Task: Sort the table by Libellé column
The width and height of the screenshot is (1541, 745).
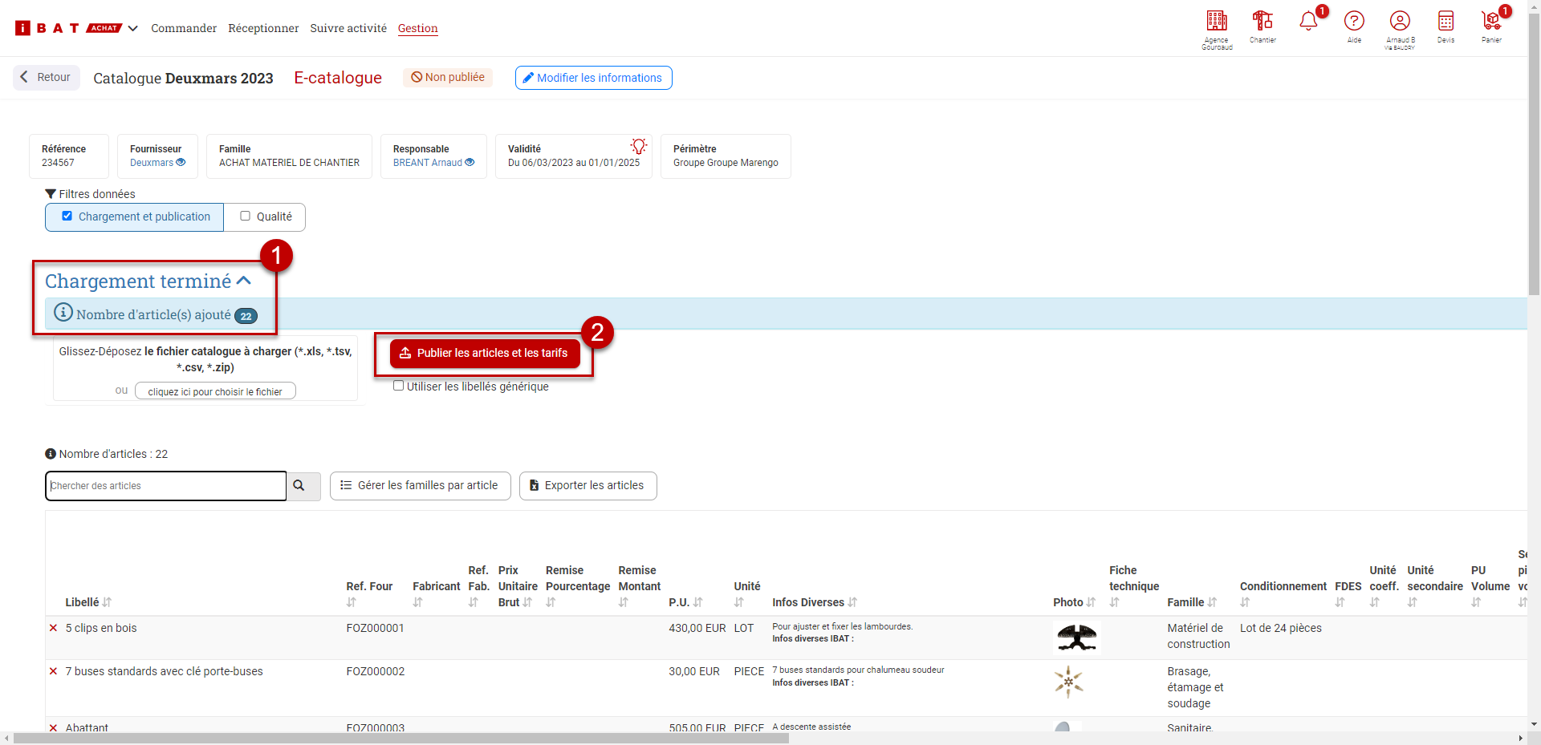Action: [x=107, y=602]
